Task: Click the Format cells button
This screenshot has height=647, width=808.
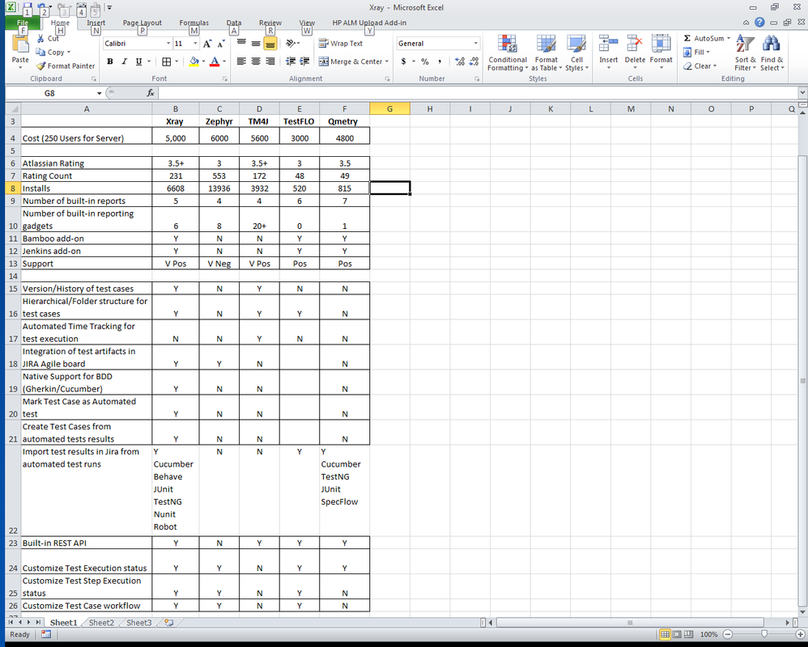Action: click(661, 53)
